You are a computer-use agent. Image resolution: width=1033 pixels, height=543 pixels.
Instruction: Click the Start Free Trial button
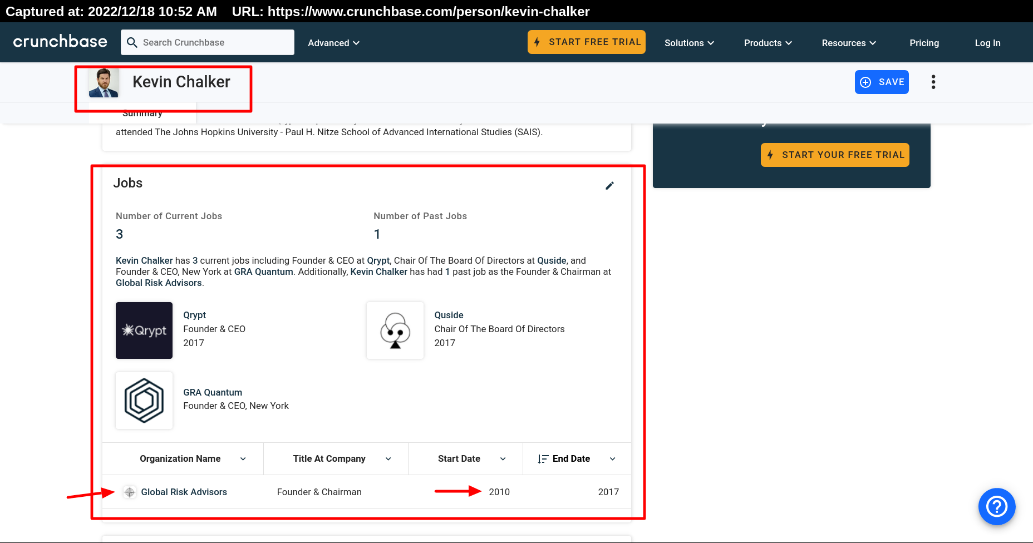[x=587, y=42]
